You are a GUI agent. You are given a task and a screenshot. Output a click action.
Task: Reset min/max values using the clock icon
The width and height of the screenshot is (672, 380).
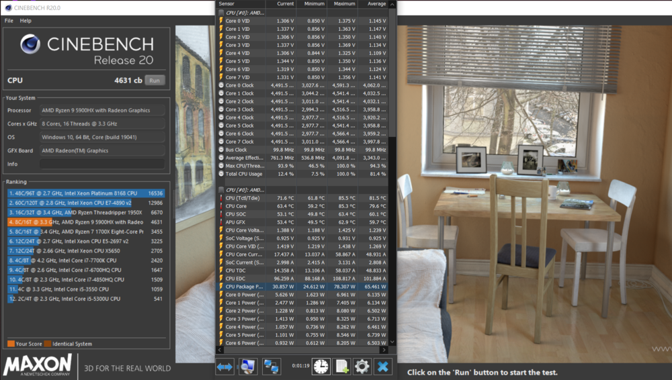coord(321,367)
